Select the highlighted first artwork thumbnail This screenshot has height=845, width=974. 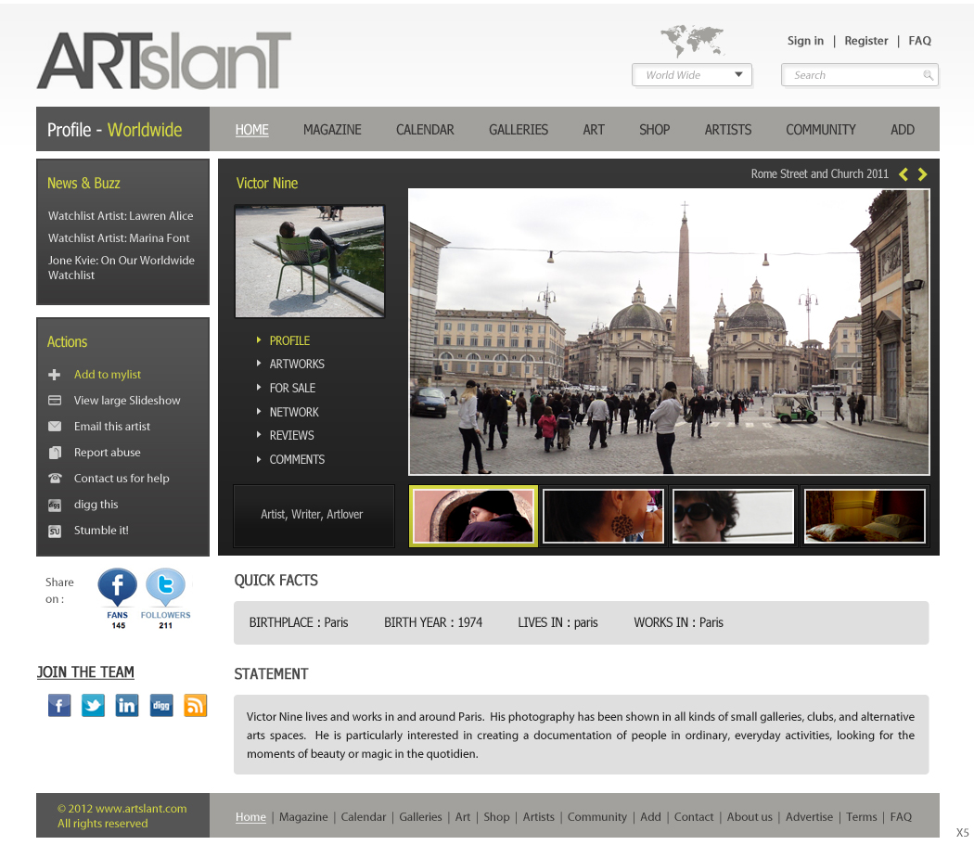tap(473, 515)
